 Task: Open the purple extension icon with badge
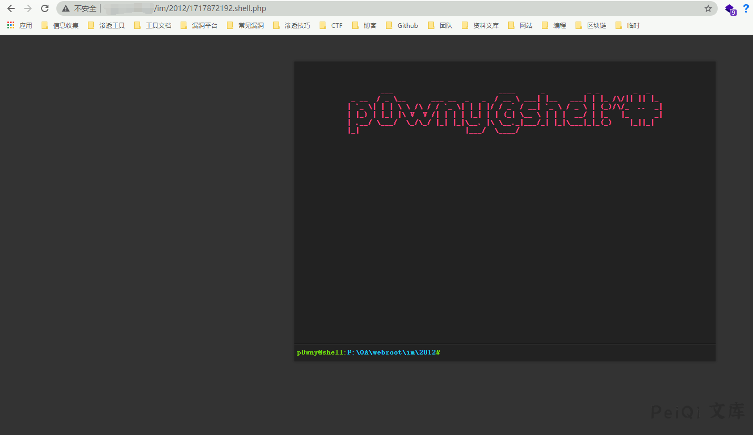coord(730,9)
